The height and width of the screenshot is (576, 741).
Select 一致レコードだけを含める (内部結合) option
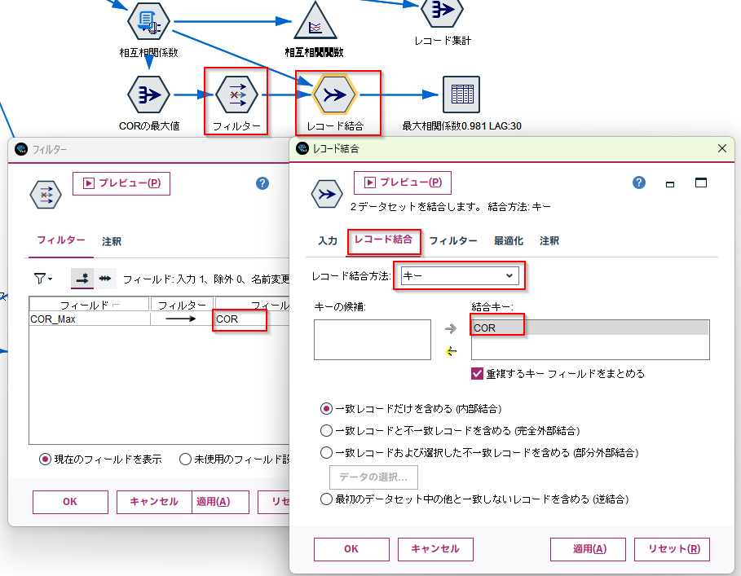[x=326, y=408]
